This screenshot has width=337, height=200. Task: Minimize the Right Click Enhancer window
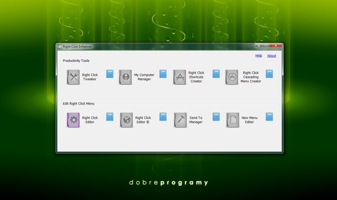pyautogui.click(x=259, y=46)
